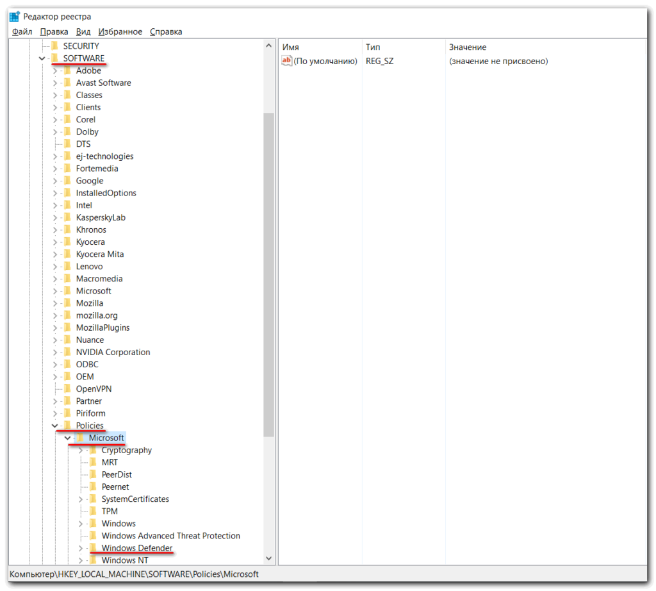Click the Macromedia folder icon
The width and height of the screenshot is (656, 591).
(x=68, y=278)
